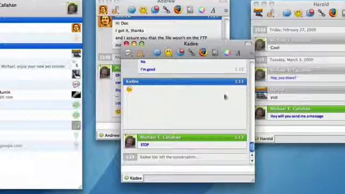The height and width of the screenshot is (194, 345).
Task: Click Andrew's avatar next to 'Hi Doc' message
Action: point(105,21)
